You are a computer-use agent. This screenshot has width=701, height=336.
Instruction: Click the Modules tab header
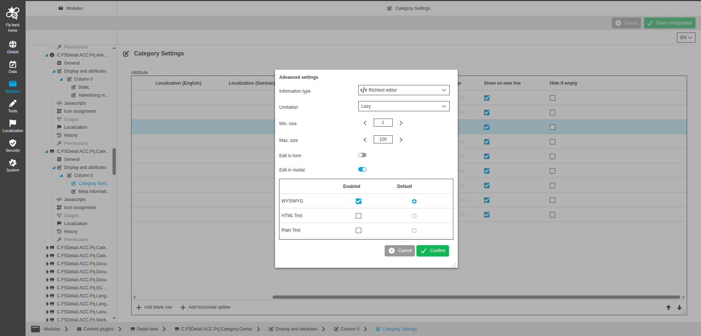[71, 8]
